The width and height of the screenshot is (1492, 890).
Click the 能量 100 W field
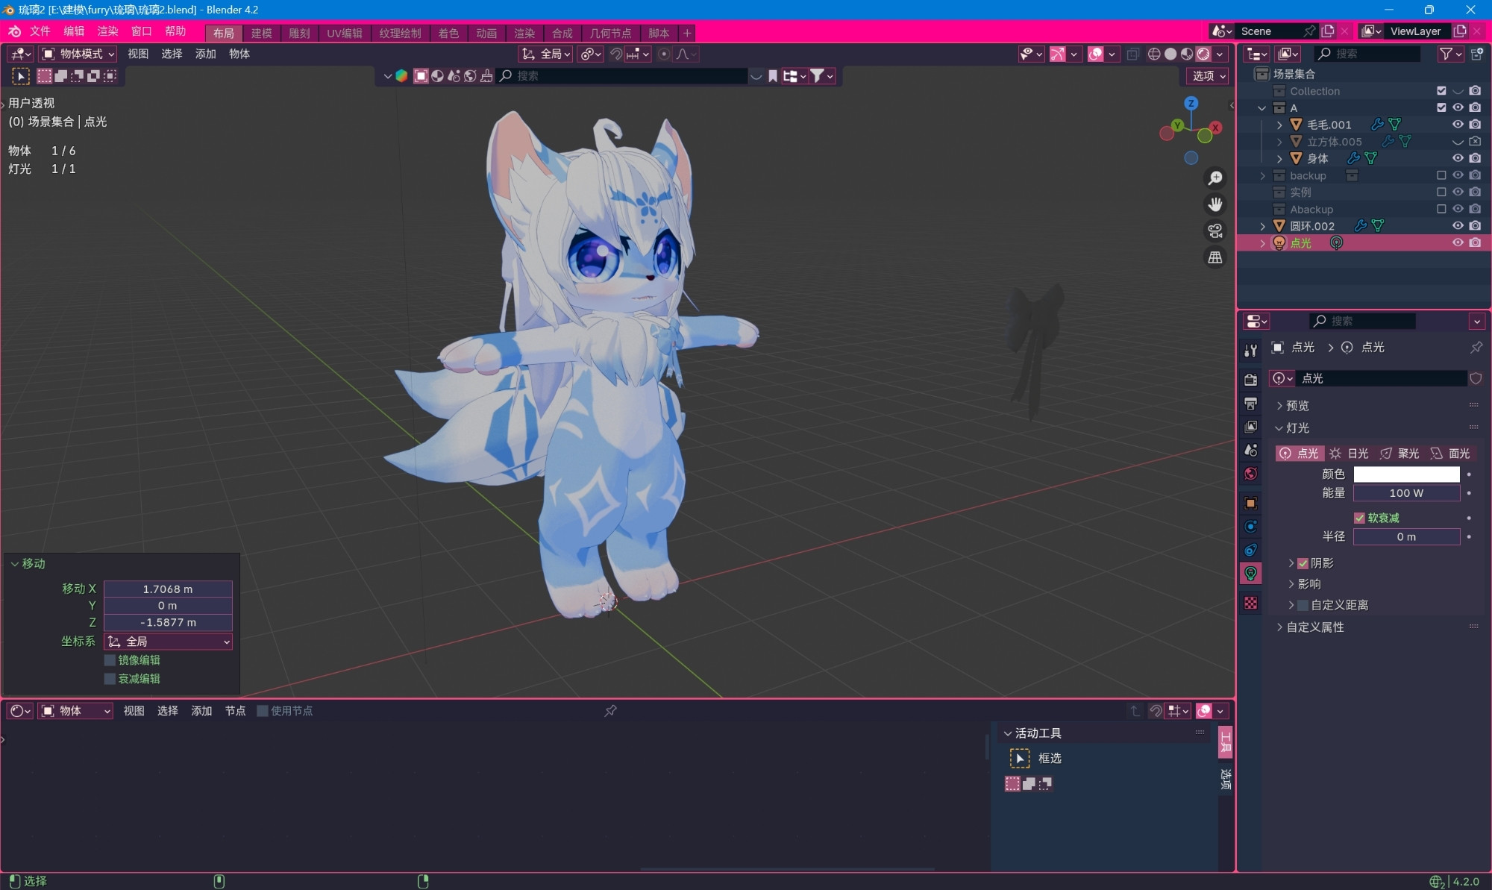1406,493
